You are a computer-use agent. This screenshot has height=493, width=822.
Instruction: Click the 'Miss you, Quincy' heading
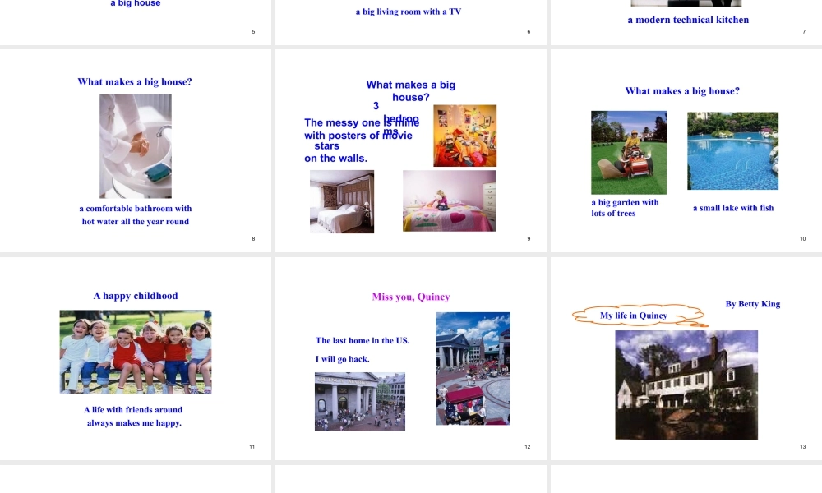point(411,297)
